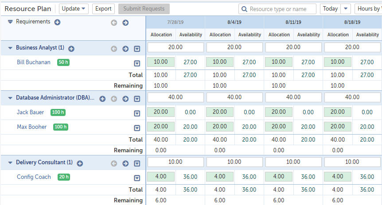Select the 8/4/19 week column header

(x=234, y=22)
